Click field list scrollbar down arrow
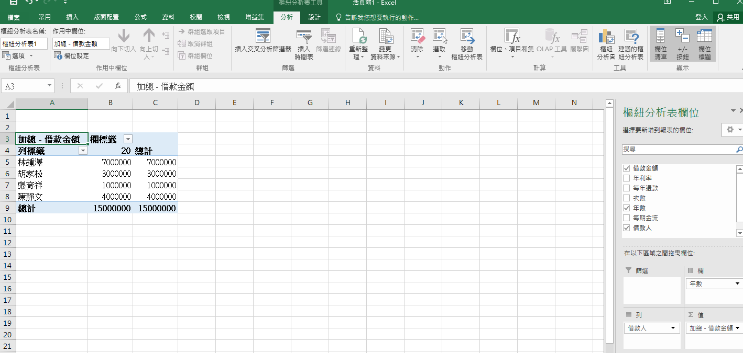743x353 pixels. click(x=739, y=233)
